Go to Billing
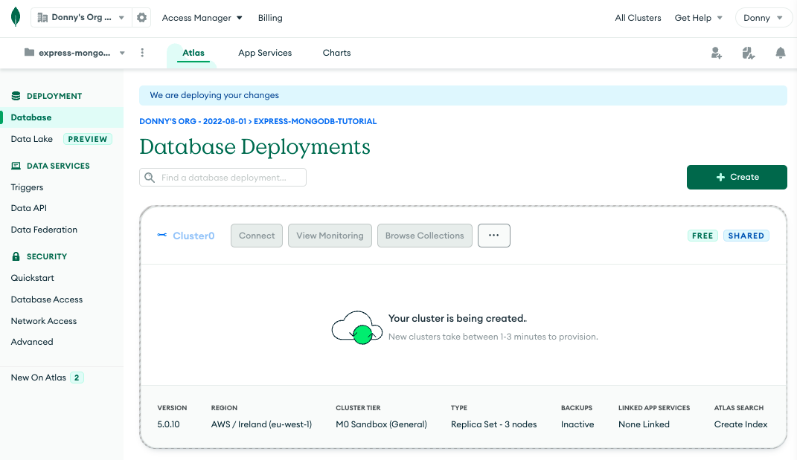 (x=270, y=18)
